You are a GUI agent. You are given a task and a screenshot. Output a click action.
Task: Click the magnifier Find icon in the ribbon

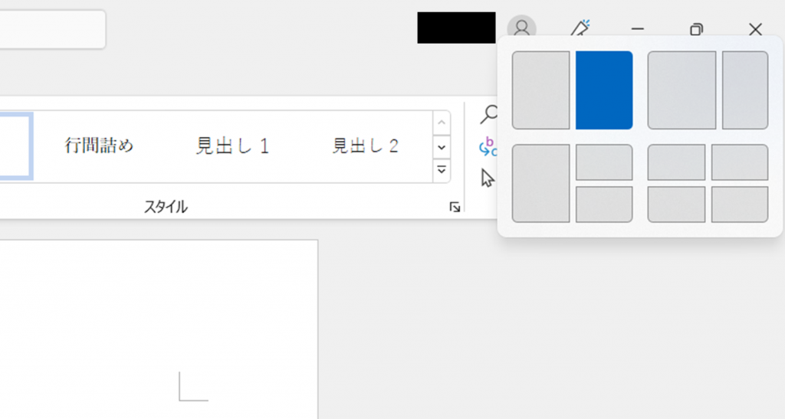pyautogui.click(x=488, y=115)
